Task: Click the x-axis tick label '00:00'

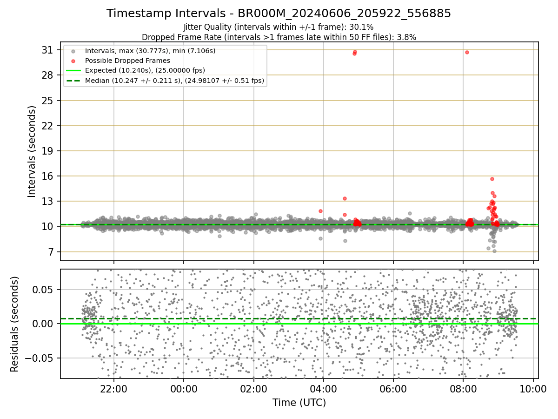Action: point(184,389)
